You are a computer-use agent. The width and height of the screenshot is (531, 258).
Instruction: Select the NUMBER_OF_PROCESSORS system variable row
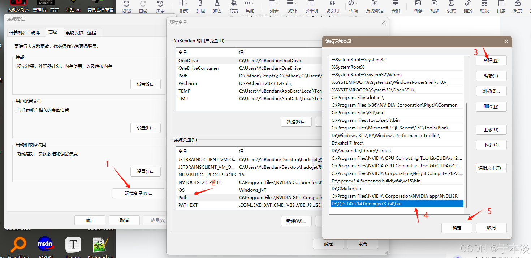coord(249,175)
